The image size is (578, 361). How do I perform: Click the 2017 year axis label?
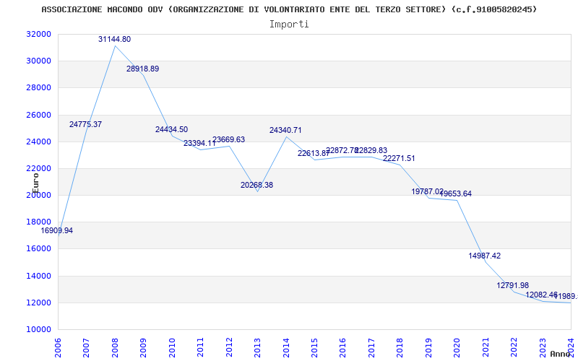(x=371, y=347)
